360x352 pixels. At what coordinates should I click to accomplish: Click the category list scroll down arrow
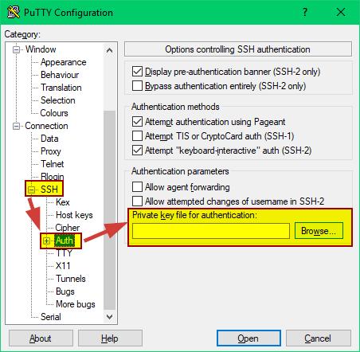[109, 316]
